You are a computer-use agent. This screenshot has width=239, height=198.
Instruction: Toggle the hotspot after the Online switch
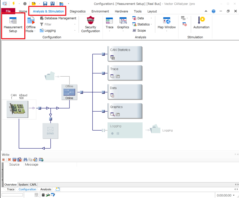coord(82,92)
